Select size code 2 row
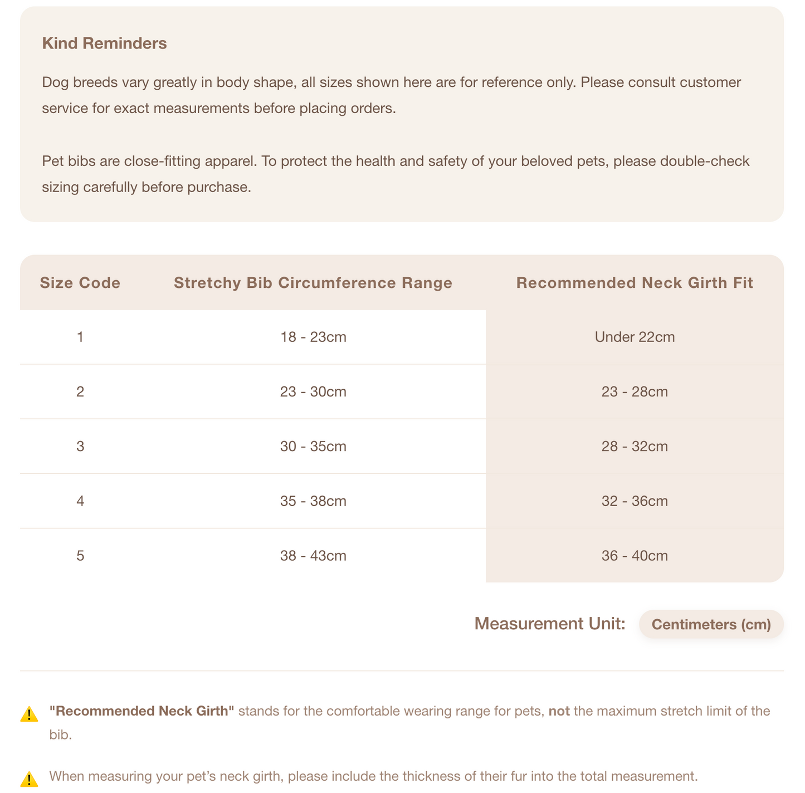The height and width of the screenshot is (793, 805). click(x=402, y=391)
